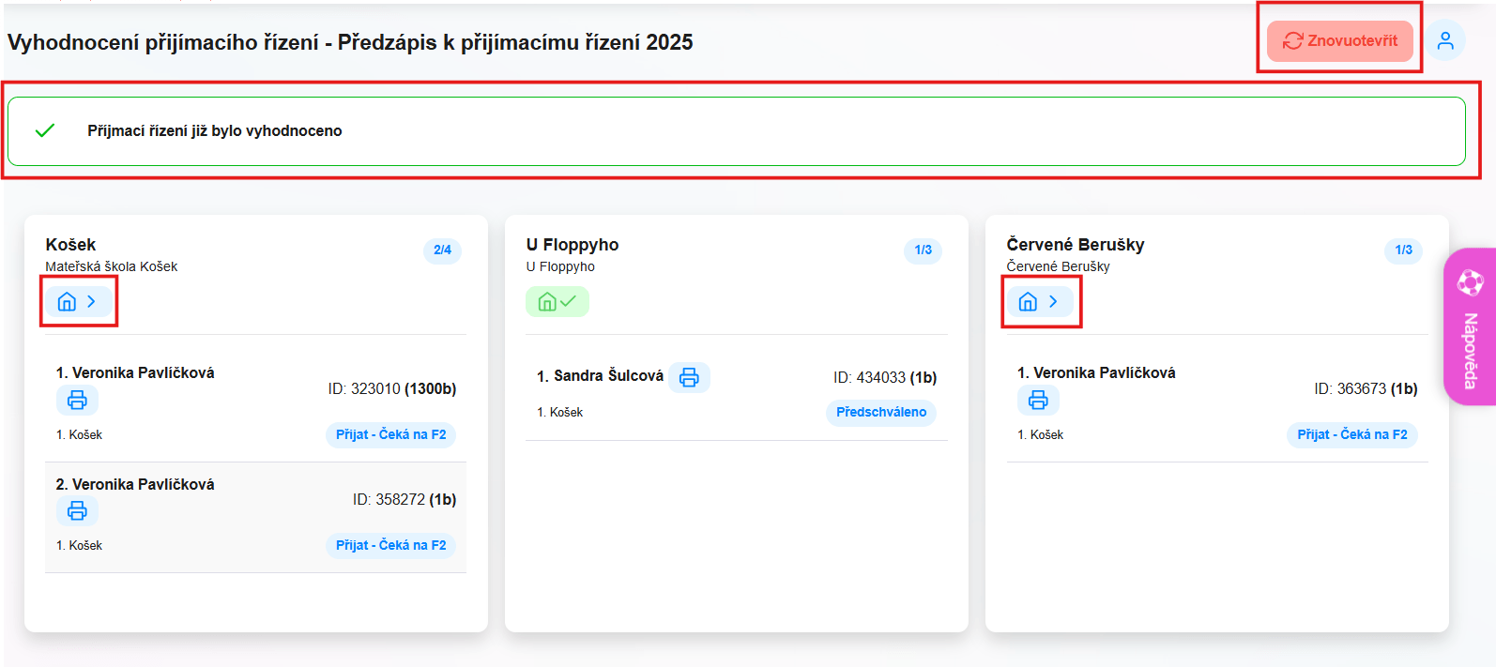Click the Předschváleno status badge
Viewport: 1496px width, 667px height.
[x=880, y=413]
